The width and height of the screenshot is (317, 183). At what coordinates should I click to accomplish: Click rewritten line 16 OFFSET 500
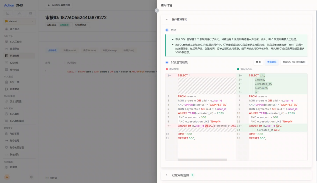257,138
